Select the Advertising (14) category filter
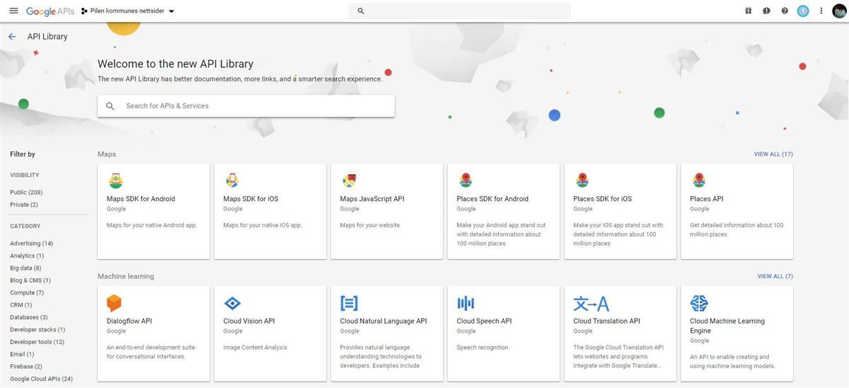 [31, 244]
